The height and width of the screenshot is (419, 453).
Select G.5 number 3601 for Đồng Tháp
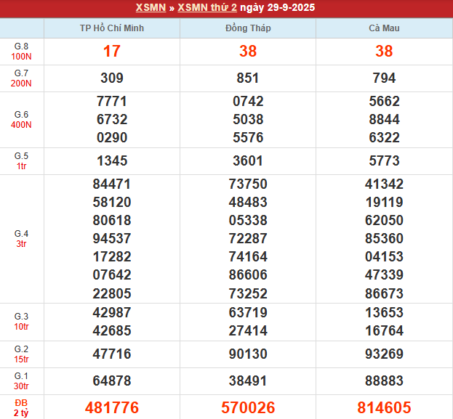[x=248, y=161]
